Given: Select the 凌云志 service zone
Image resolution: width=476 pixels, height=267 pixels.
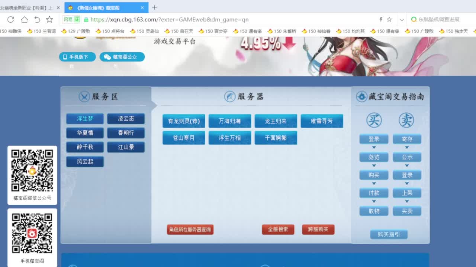Looking at the screenshot, I should click(126, 119).
